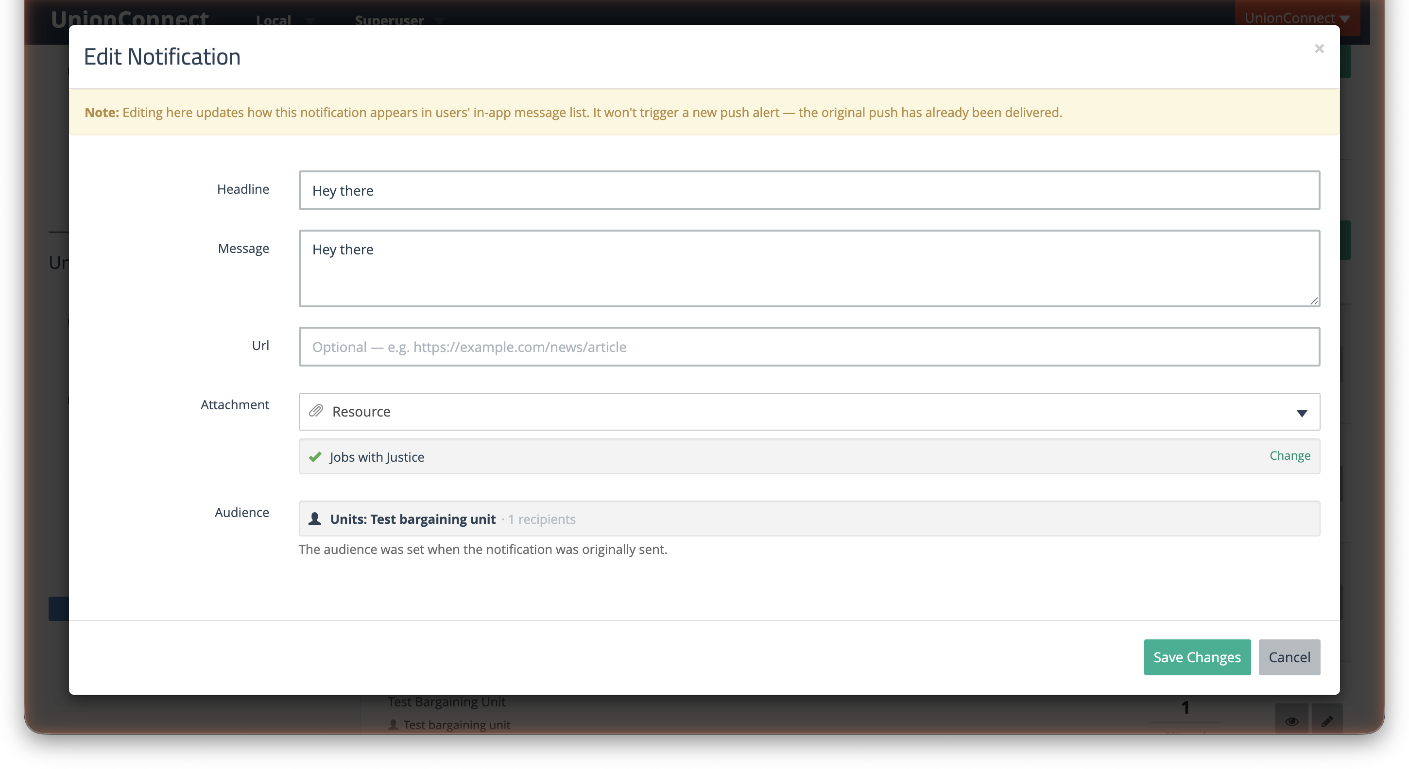Click the person icon in Audience field
This screenshot has width=1409, height=769.
[314, 518]
